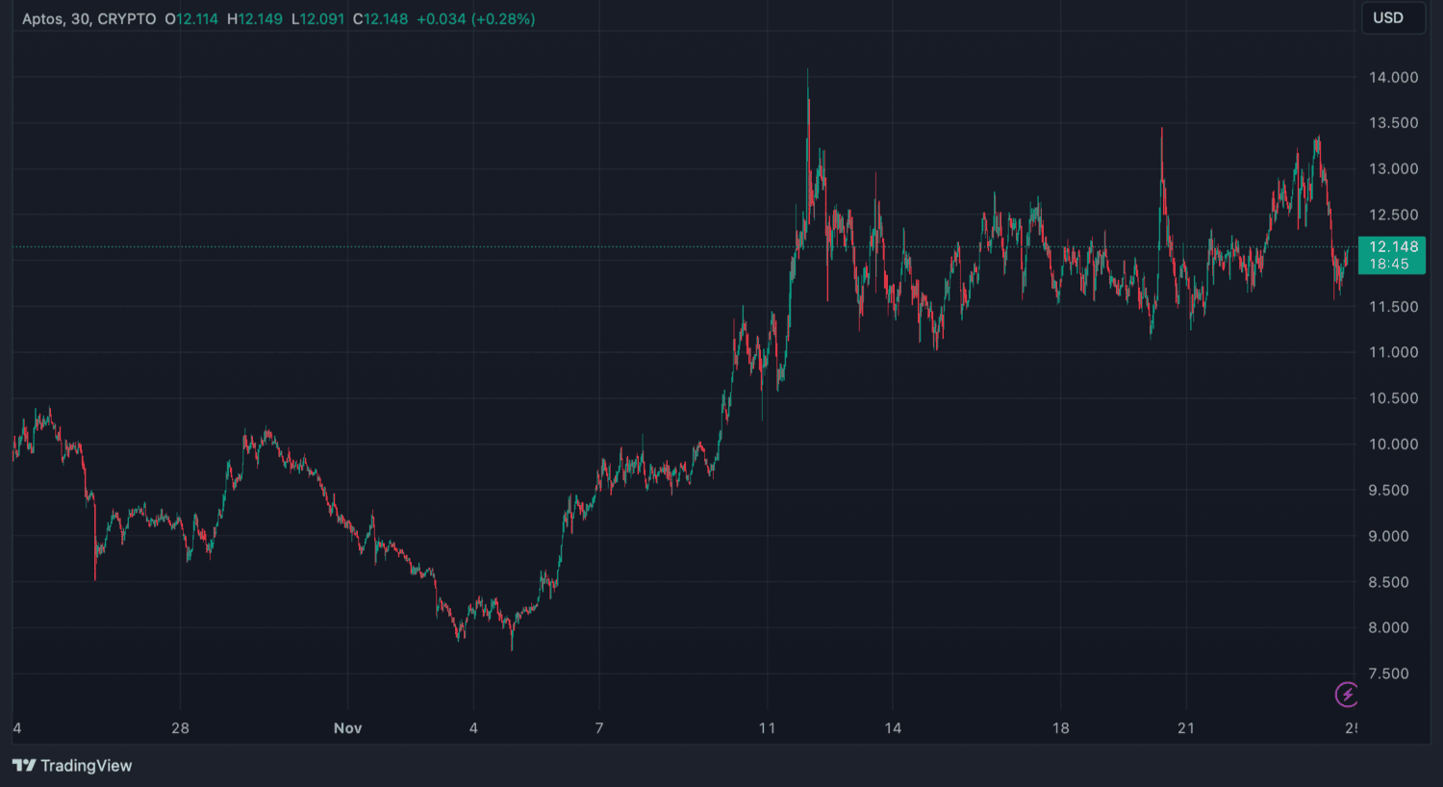The height and width of the screenshot is (787, 1443).
Task: Click the 13.000 price axis label
Action: point(1392,169)
